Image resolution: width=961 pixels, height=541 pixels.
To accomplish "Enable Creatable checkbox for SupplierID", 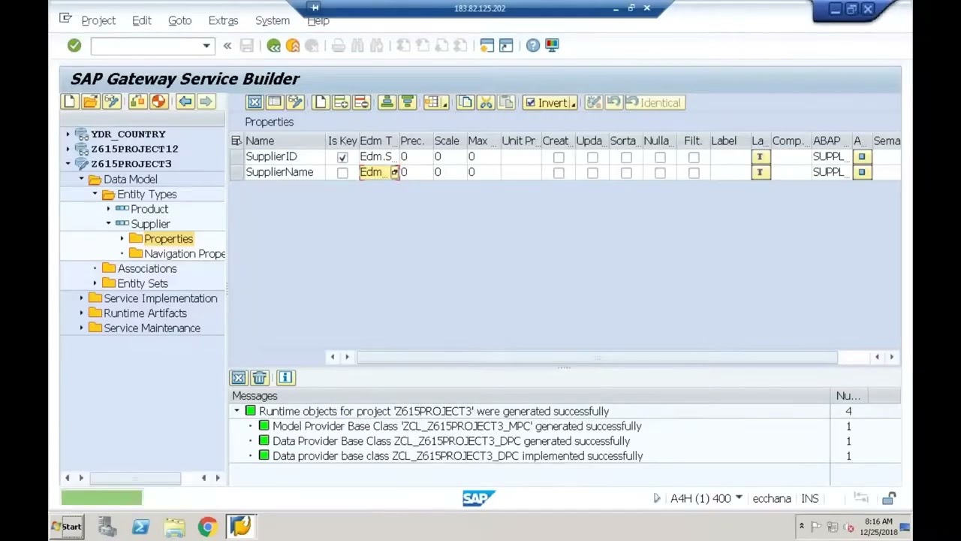I will [x=559, y=157].
